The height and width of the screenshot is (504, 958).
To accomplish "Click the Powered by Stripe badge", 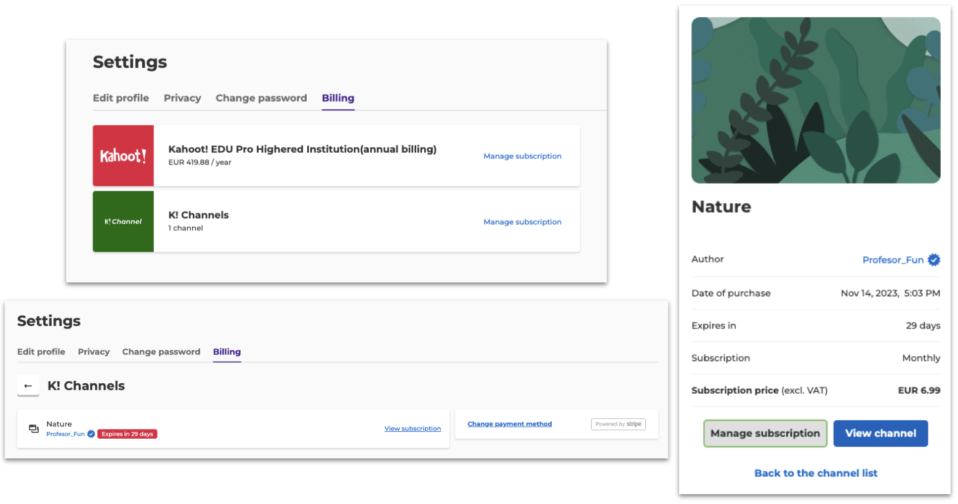I will 618,425.
